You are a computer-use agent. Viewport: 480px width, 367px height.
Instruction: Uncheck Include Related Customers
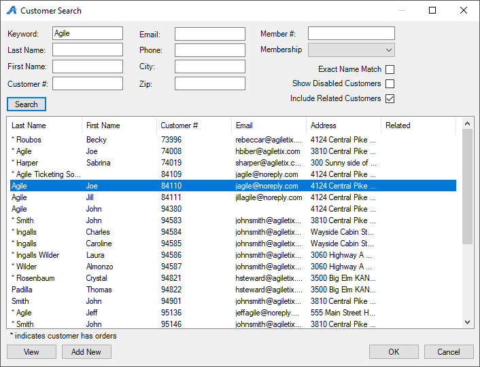click(x=390, y=98)
